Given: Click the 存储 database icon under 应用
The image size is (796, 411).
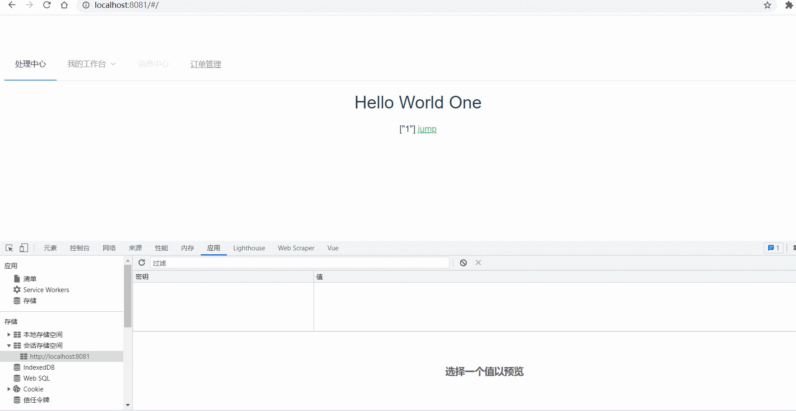Looking at the screenshot, I should [17, 301].
